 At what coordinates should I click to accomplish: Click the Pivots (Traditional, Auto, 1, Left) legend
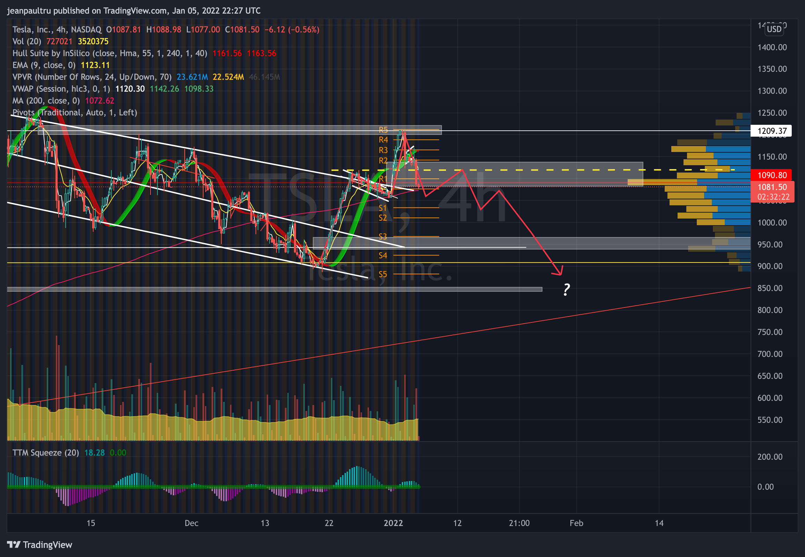[74, 113]
